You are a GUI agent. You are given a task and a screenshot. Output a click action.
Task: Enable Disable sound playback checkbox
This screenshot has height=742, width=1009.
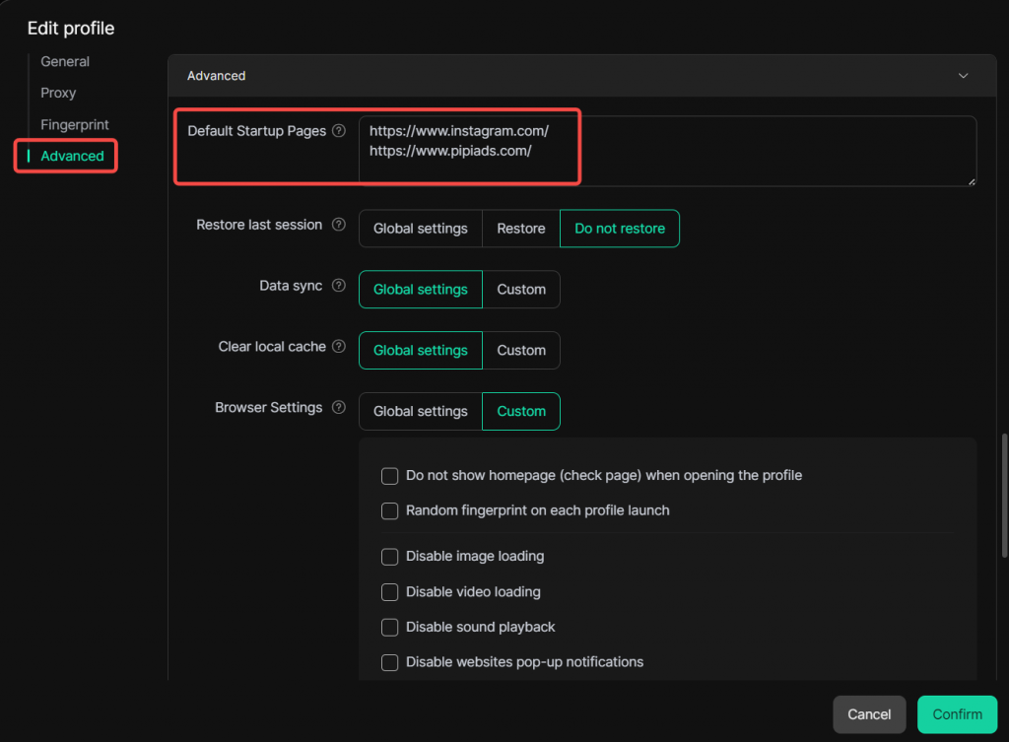(390, 628)
